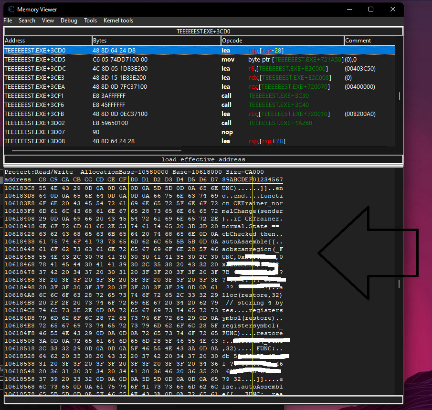Open the Search menu
The width and height of the screenshot is (432, 410).
click(27, 21)
